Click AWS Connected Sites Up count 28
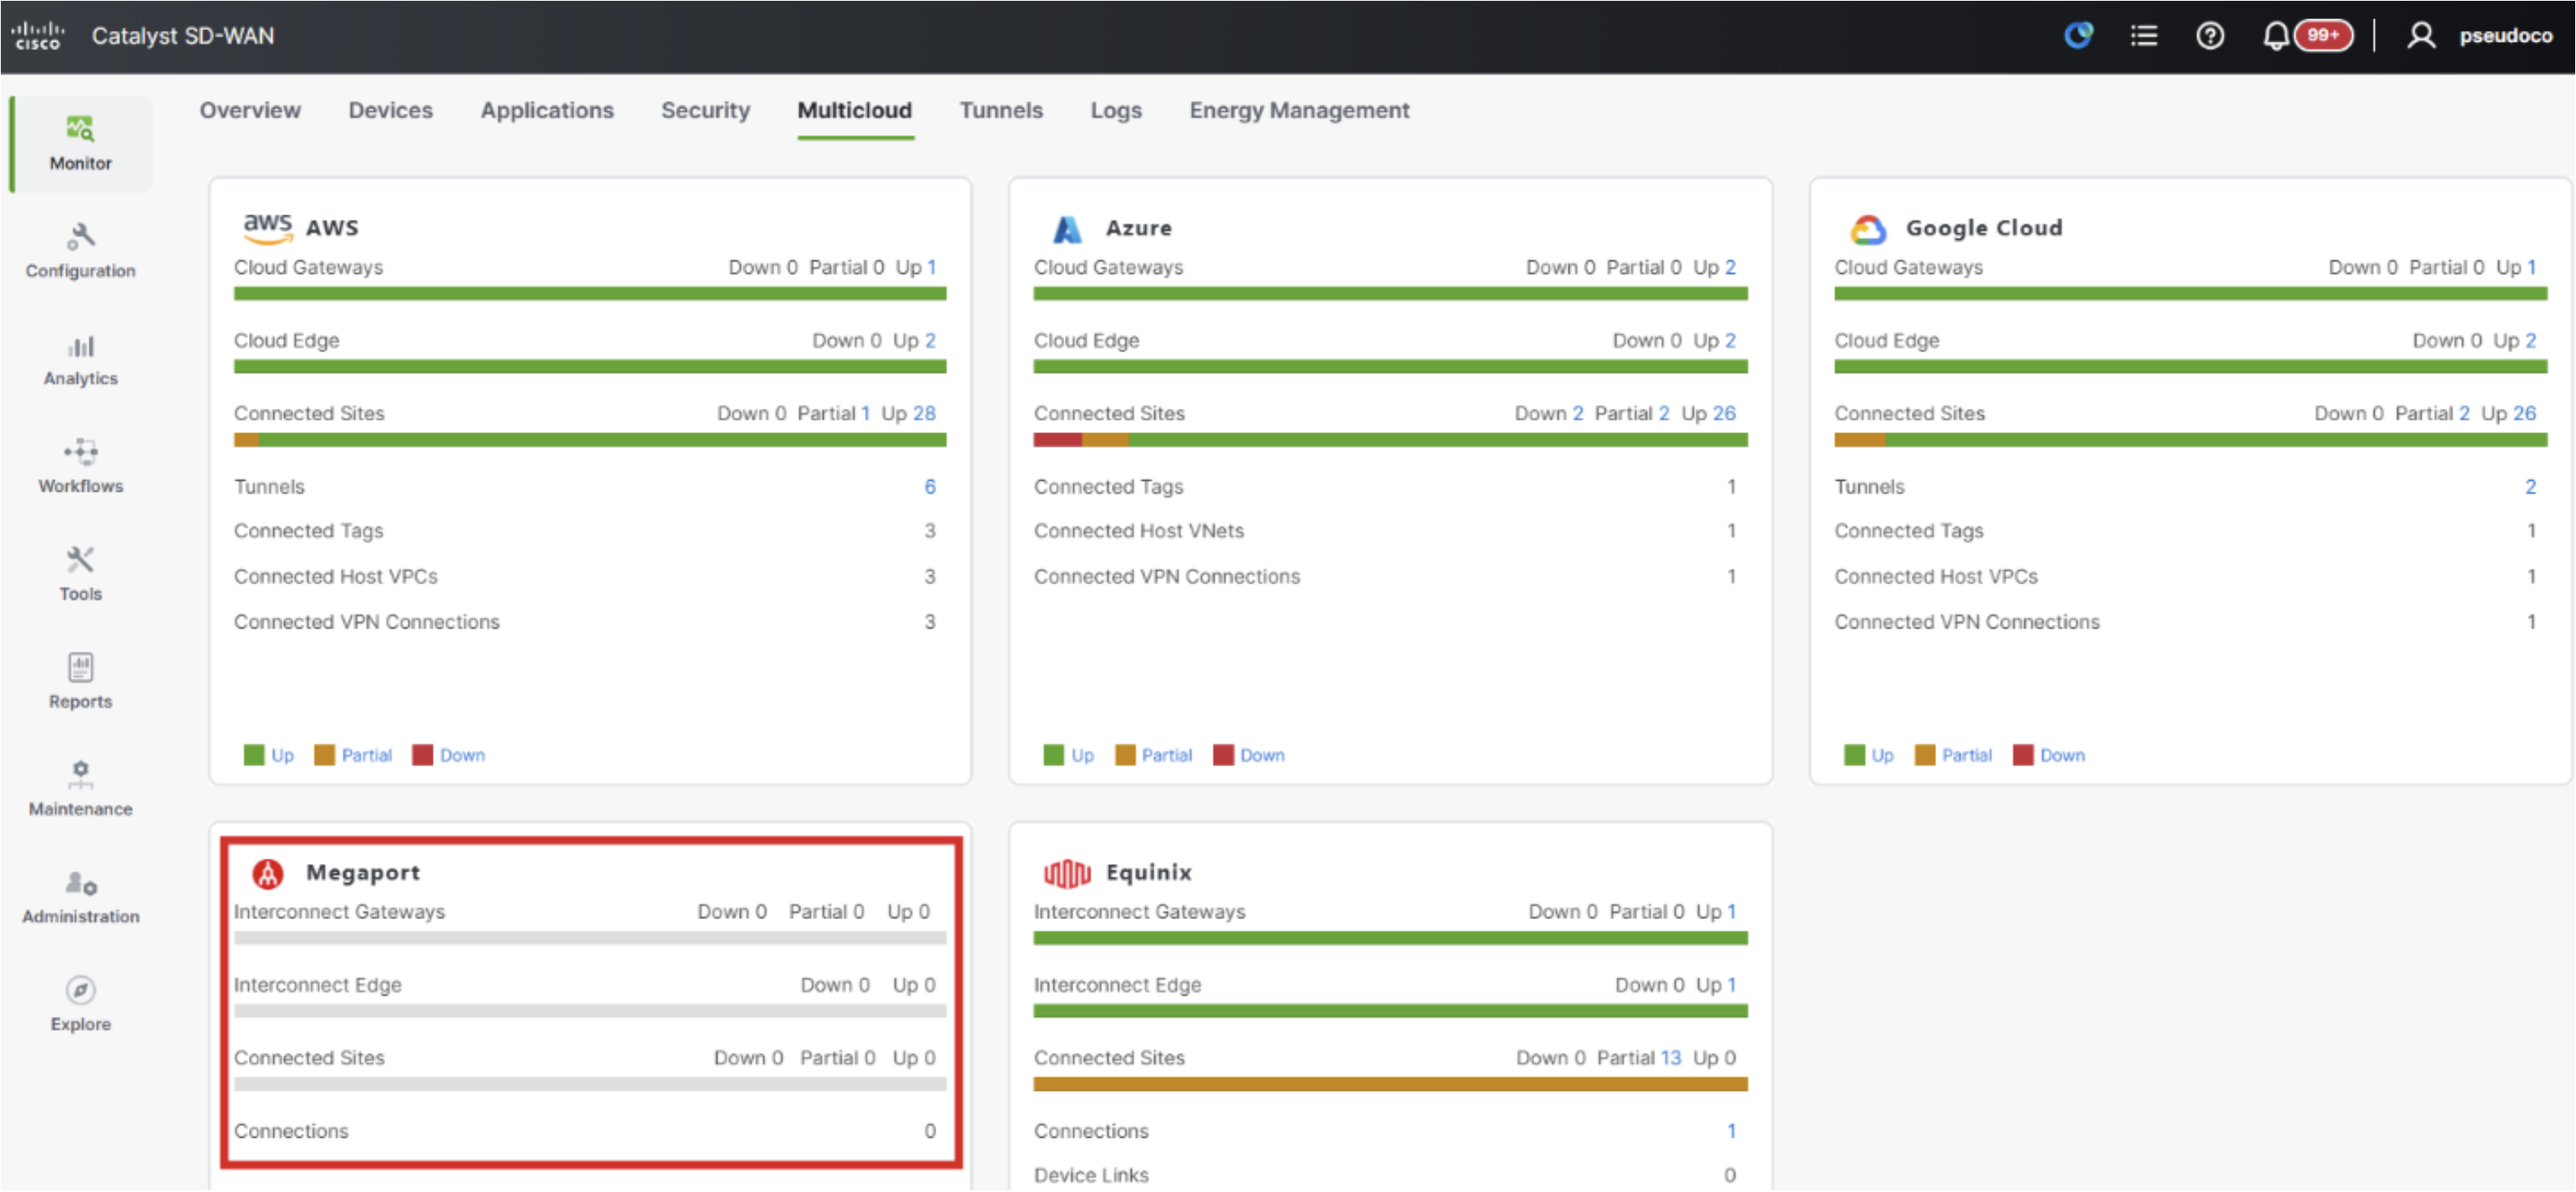This screenshot has width=2576, height=1192. click(924, 412)
